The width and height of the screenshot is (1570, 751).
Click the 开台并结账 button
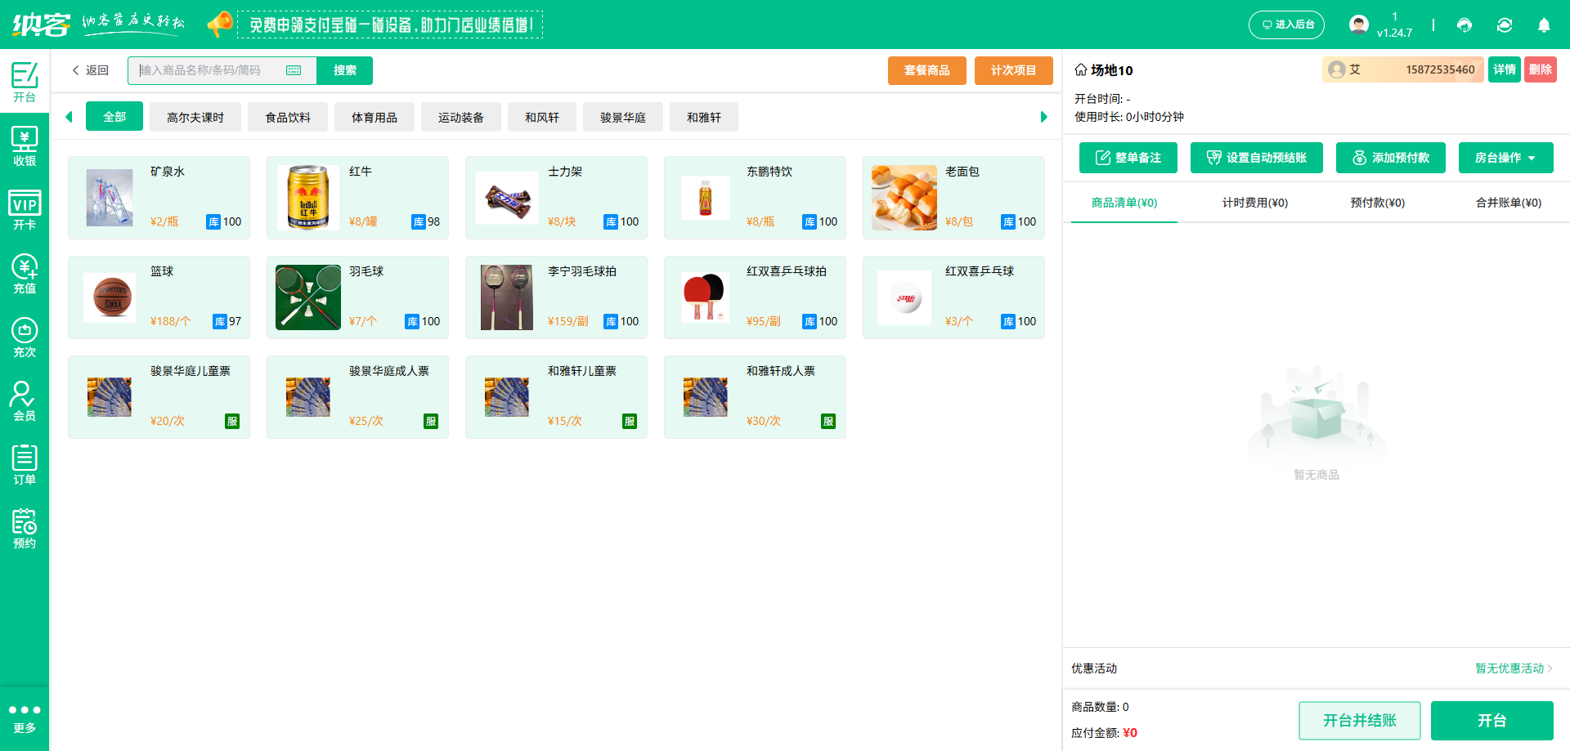1360,720
